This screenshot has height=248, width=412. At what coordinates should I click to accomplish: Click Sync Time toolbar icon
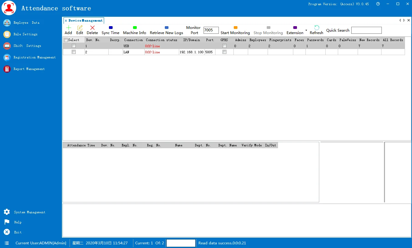(110, 28)
